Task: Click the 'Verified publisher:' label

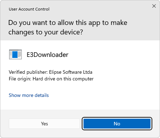Action: coord(28,72)
